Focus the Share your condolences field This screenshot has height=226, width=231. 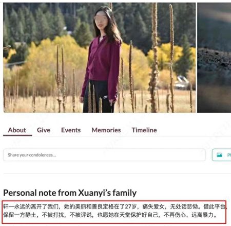(x=104, y=155)
